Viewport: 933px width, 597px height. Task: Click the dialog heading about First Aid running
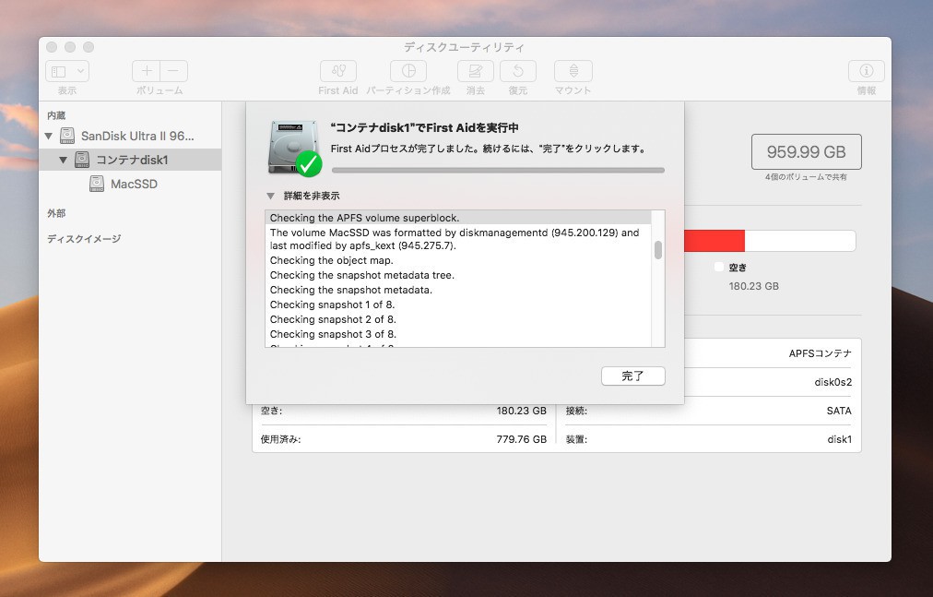[x=424, y=128]
